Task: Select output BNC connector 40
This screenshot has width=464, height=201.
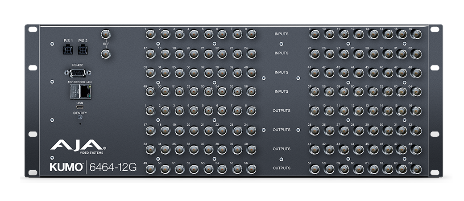Action: (x=251, y=150)
